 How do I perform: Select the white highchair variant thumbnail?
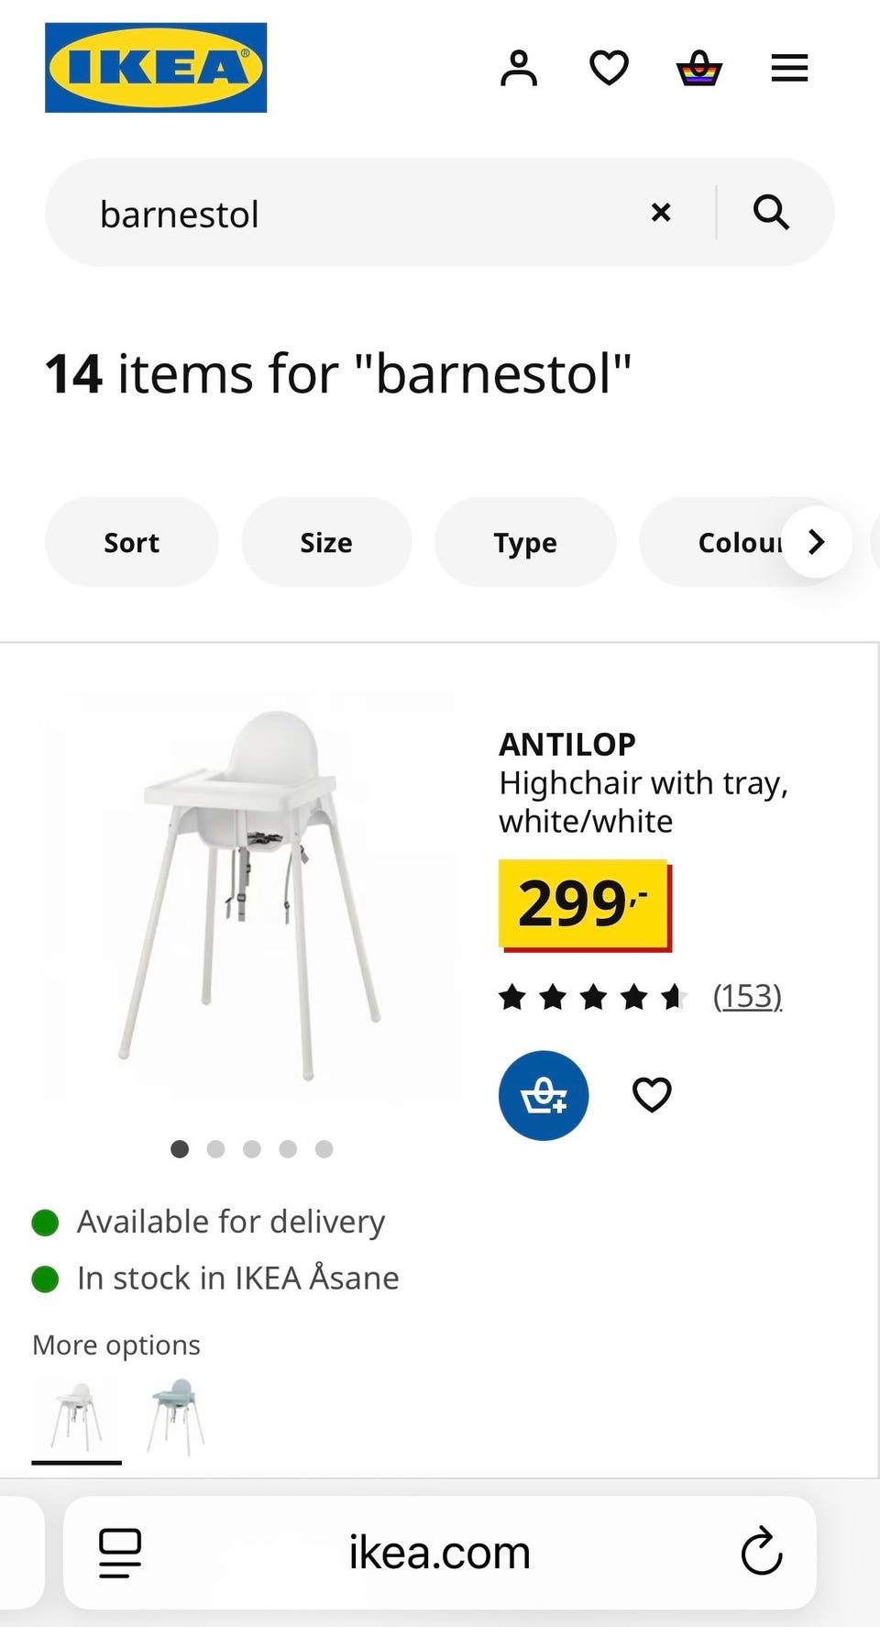click(x=76, y=1415)
